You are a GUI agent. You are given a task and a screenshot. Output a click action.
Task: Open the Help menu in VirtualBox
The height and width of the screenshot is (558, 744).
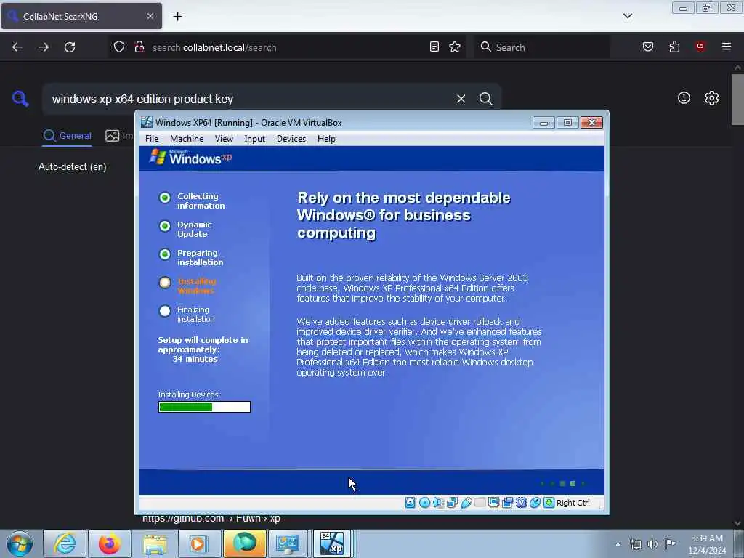pos(326,139)
